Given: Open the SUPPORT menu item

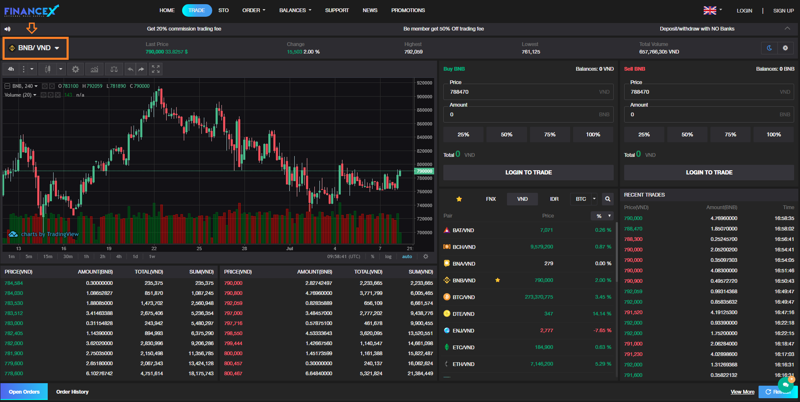Looking at the screenshot, I should [337, 10].
